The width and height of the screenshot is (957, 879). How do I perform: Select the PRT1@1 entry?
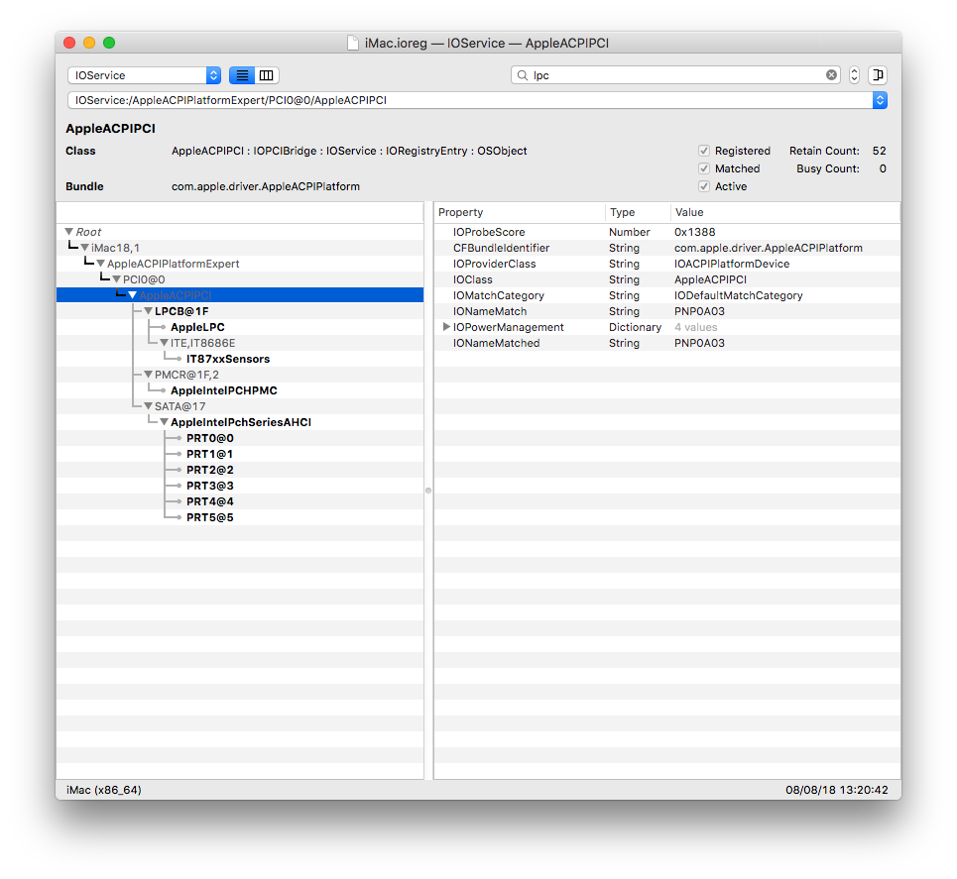pyautogui.click(x=210, y=454)
